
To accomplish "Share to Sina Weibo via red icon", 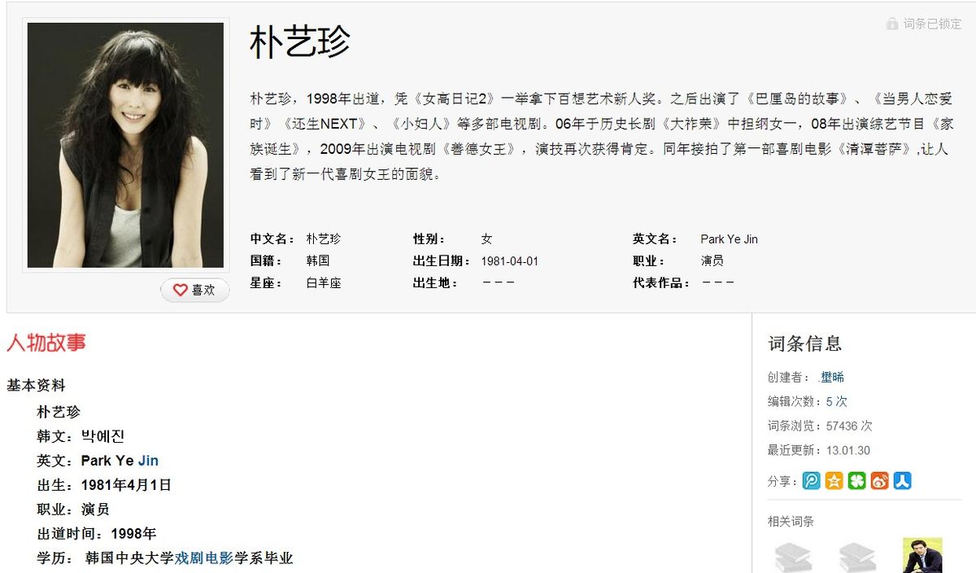I will pos(879,481).
